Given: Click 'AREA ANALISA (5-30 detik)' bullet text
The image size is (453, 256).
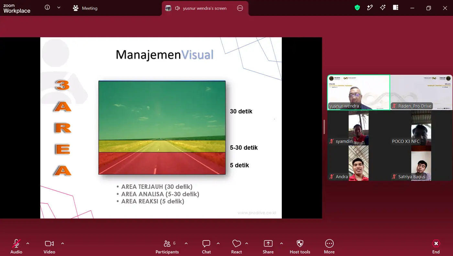Looking at the screenshot, I should [x=160, y=194].
